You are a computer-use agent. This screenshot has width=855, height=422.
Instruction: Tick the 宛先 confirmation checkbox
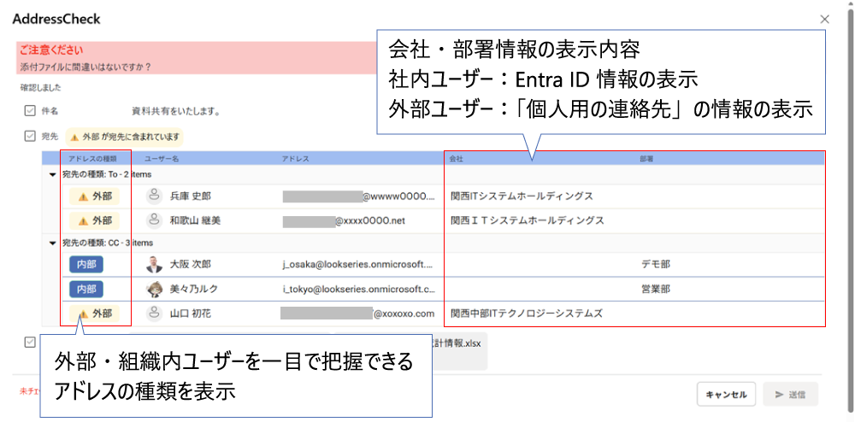[30, 136]
